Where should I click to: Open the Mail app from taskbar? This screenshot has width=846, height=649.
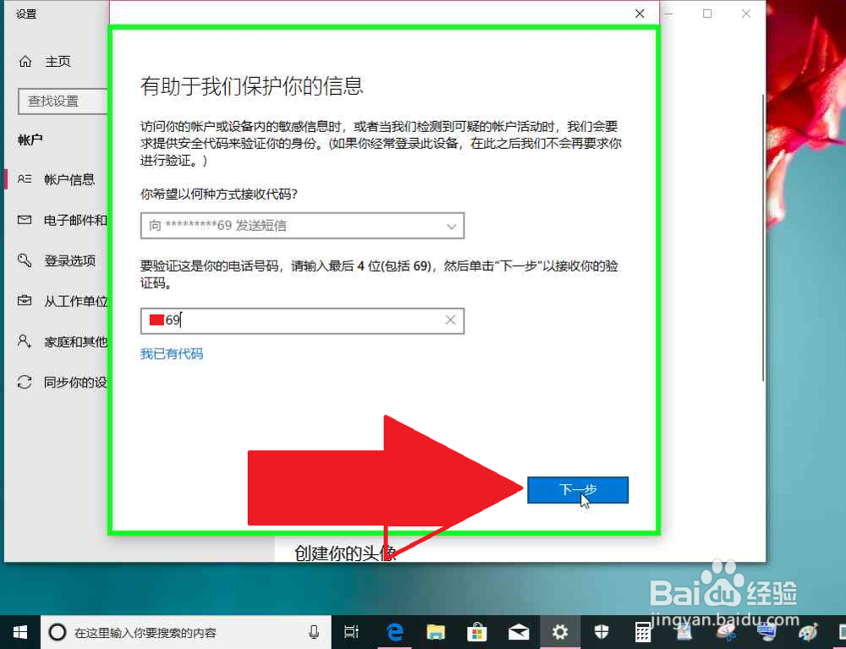519,631
